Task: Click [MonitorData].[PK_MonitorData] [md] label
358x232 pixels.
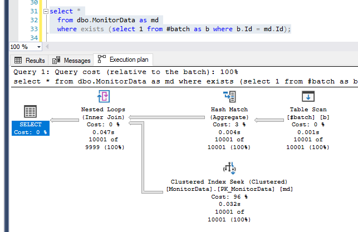Action: pos(229,189)
